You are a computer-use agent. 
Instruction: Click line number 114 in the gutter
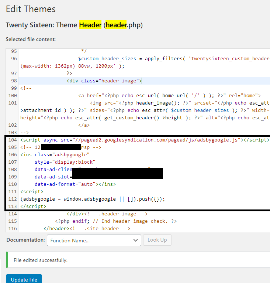click(13, 214)
